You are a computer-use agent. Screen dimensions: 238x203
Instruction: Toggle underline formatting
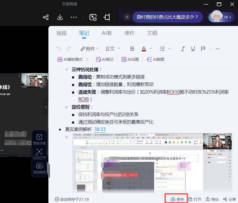click(193, 49)
